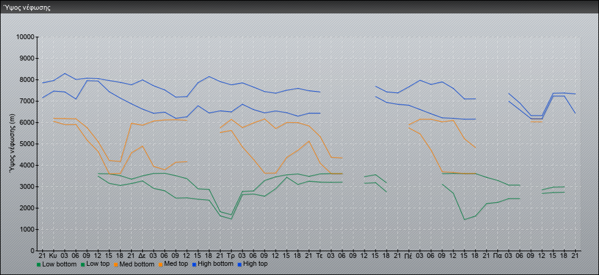Click the green Low top legend swatch
Viewport: 599px width, 275px height.
tap(84, 264)
